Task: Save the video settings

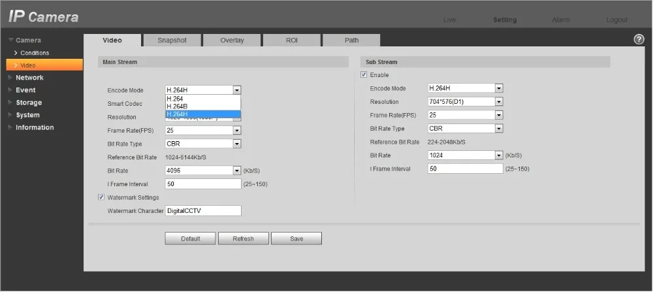Action: pos(296,238)
